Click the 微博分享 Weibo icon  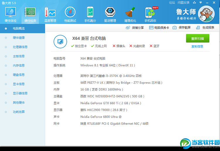point(128,28)
